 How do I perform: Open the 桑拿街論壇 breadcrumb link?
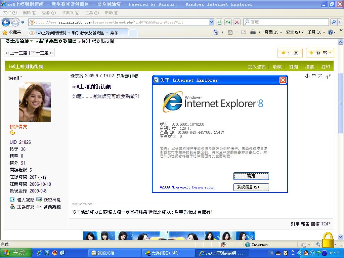point(17,41)
